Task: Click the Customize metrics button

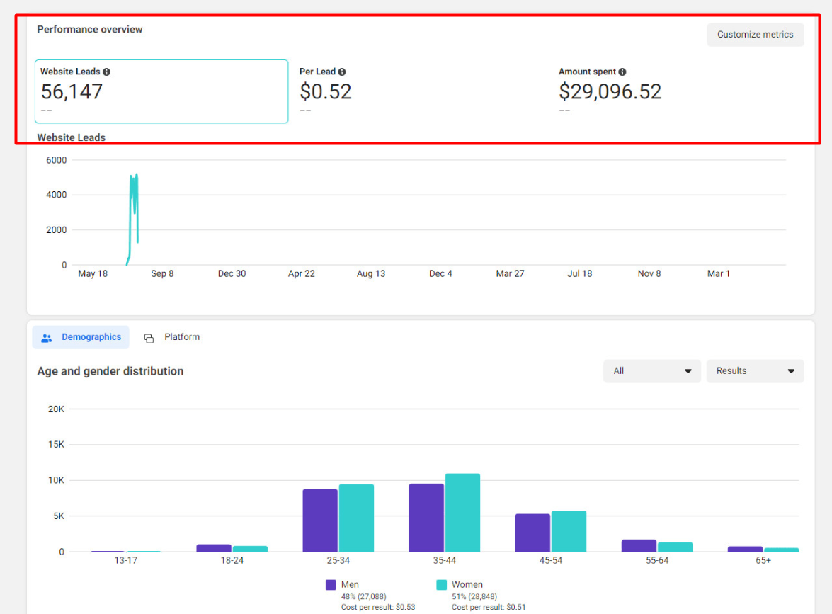Action: (755, 34)
